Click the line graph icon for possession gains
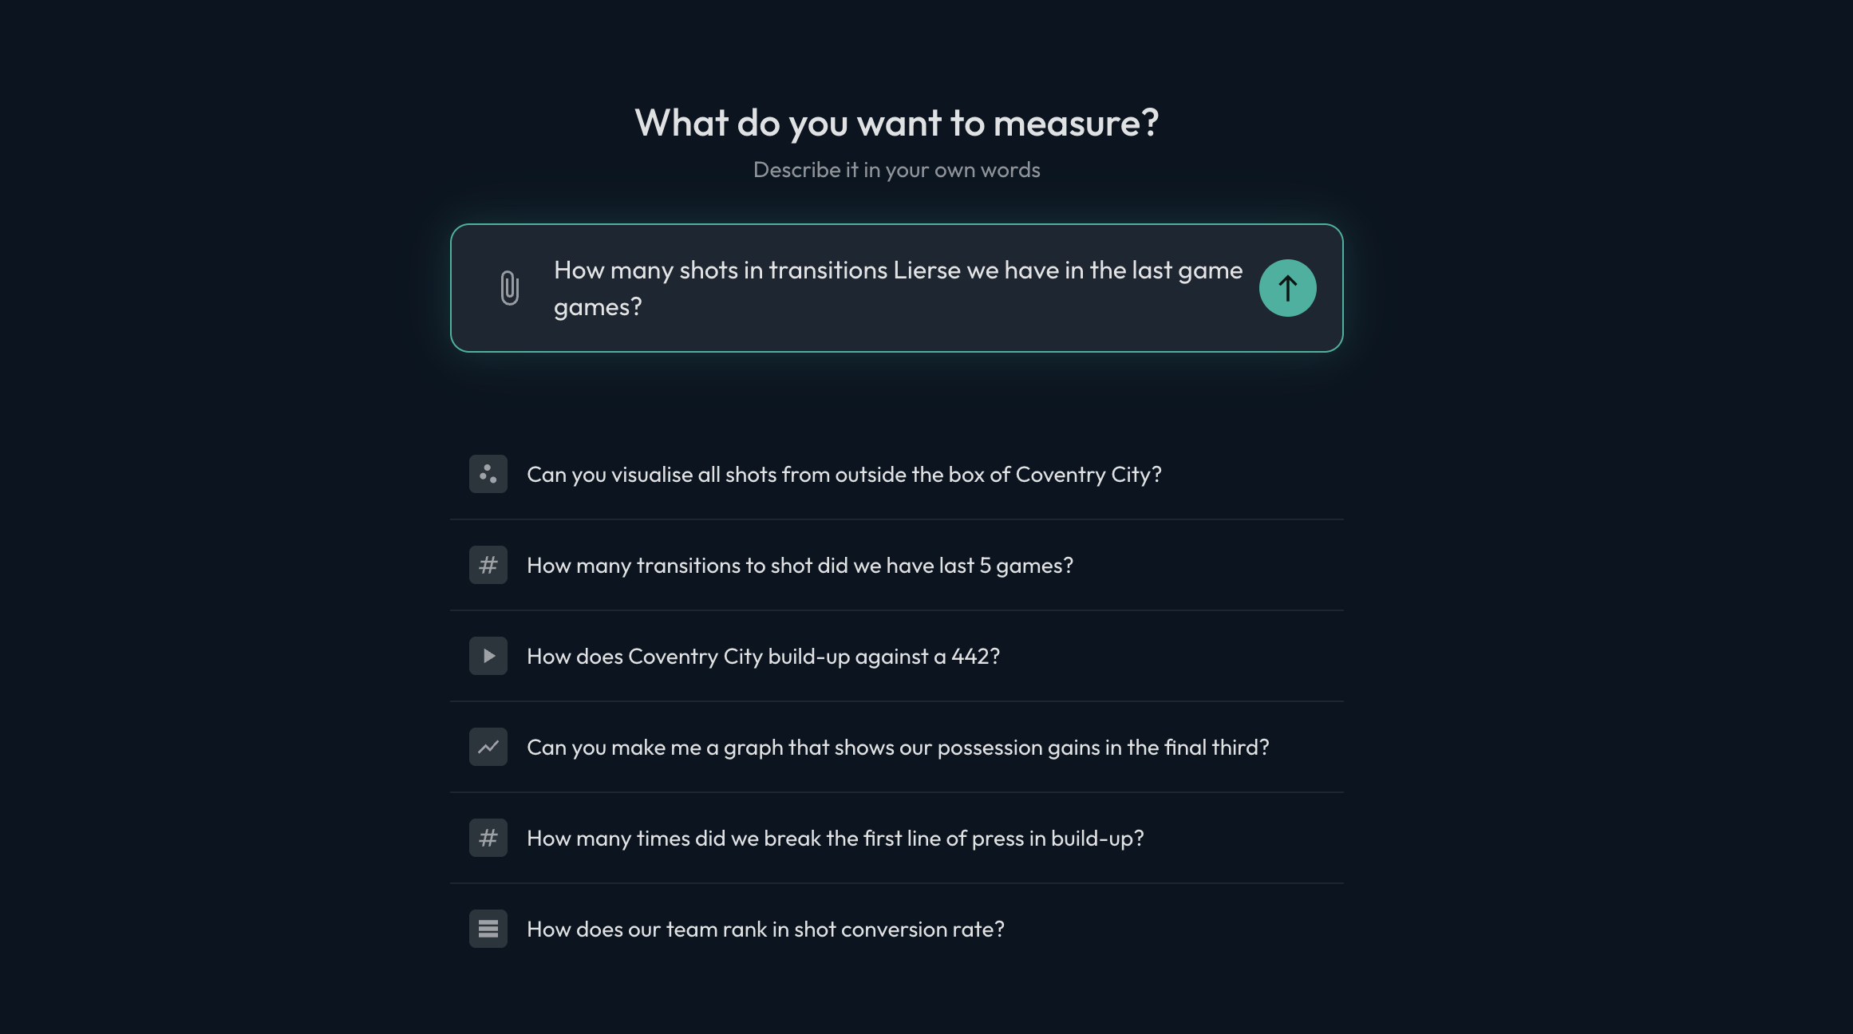The width and height of the screenshot is (1853, 1034). (488, 747)
